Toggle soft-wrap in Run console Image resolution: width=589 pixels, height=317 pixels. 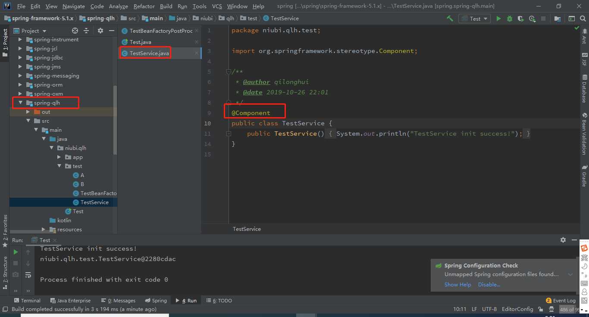[x=28, y=274]
